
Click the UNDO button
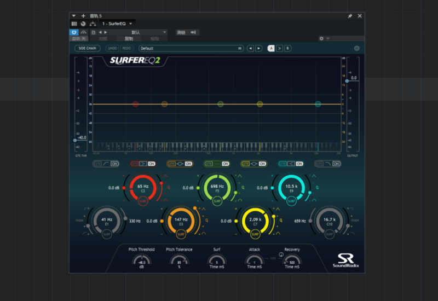[112, 48]
